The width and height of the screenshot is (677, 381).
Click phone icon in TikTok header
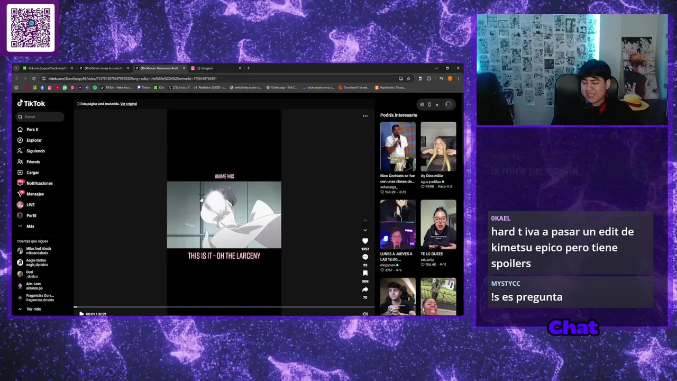(429, 104)
